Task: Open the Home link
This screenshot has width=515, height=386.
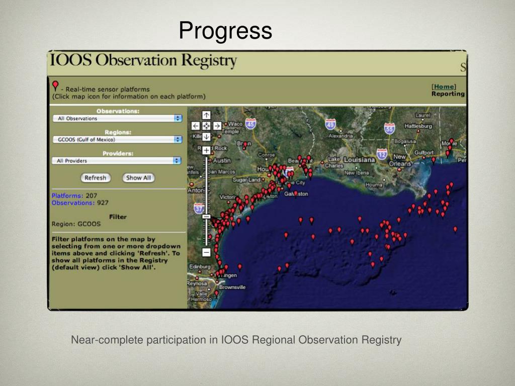Action: (x=444, y=86)
